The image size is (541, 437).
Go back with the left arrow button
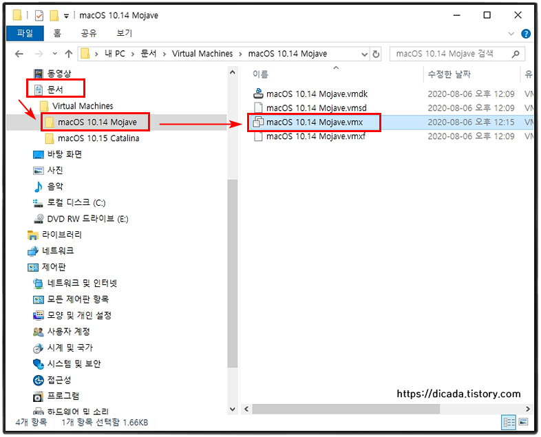(x=19, y=54)
